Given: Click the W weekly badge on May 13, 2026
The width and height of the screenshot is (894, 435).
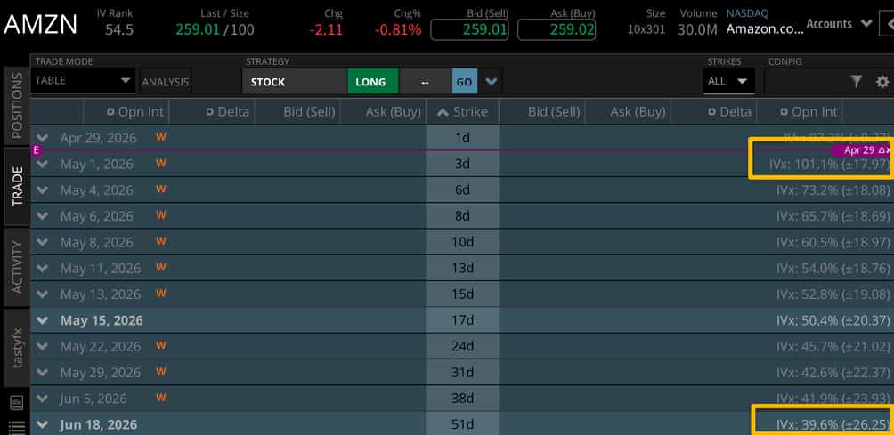Looking at the screenshot, I should click(161, 294).
